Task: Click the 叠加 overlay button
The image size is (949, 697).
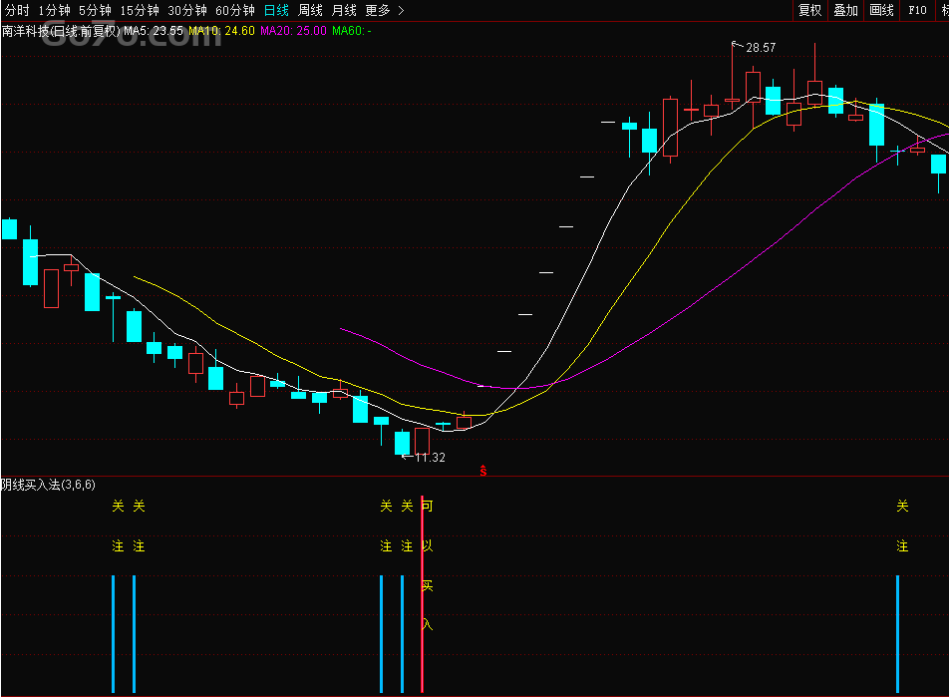Action: coord(845,10)
